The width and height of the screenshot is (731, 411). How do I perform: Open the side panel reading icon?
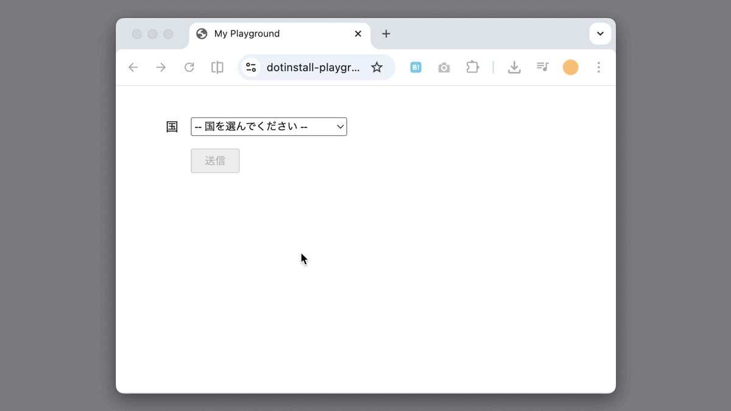[x=217, y=67]
